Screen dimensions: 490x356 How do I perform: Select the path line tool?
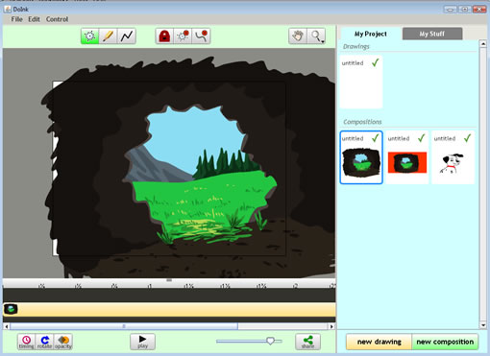coord(127,36)
